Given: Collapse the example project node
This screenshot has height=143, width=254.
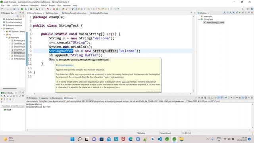Looking at the screenshot, I should [2, 28].
